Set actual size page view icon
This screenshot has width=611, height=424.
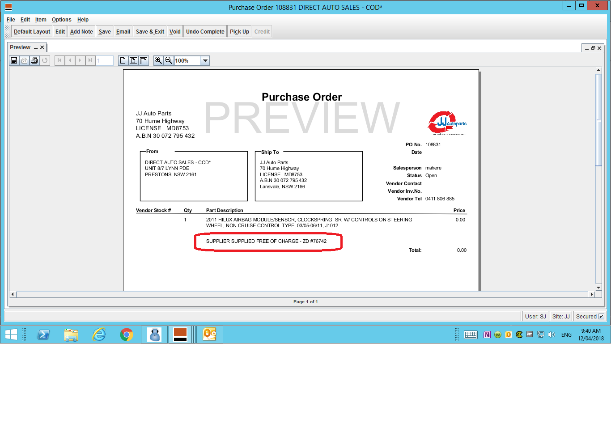tap(123, 60)
